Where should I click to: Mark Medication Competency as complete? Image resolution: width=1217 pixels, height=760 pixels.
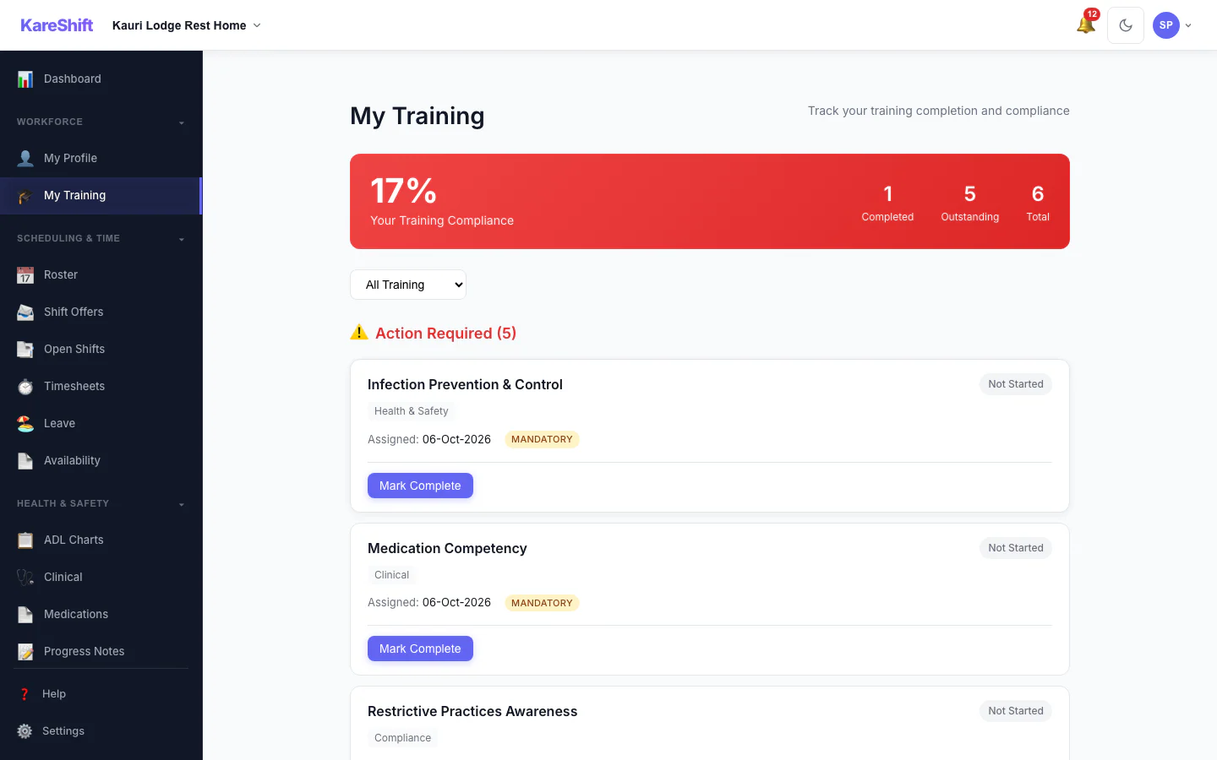(420, 649)
